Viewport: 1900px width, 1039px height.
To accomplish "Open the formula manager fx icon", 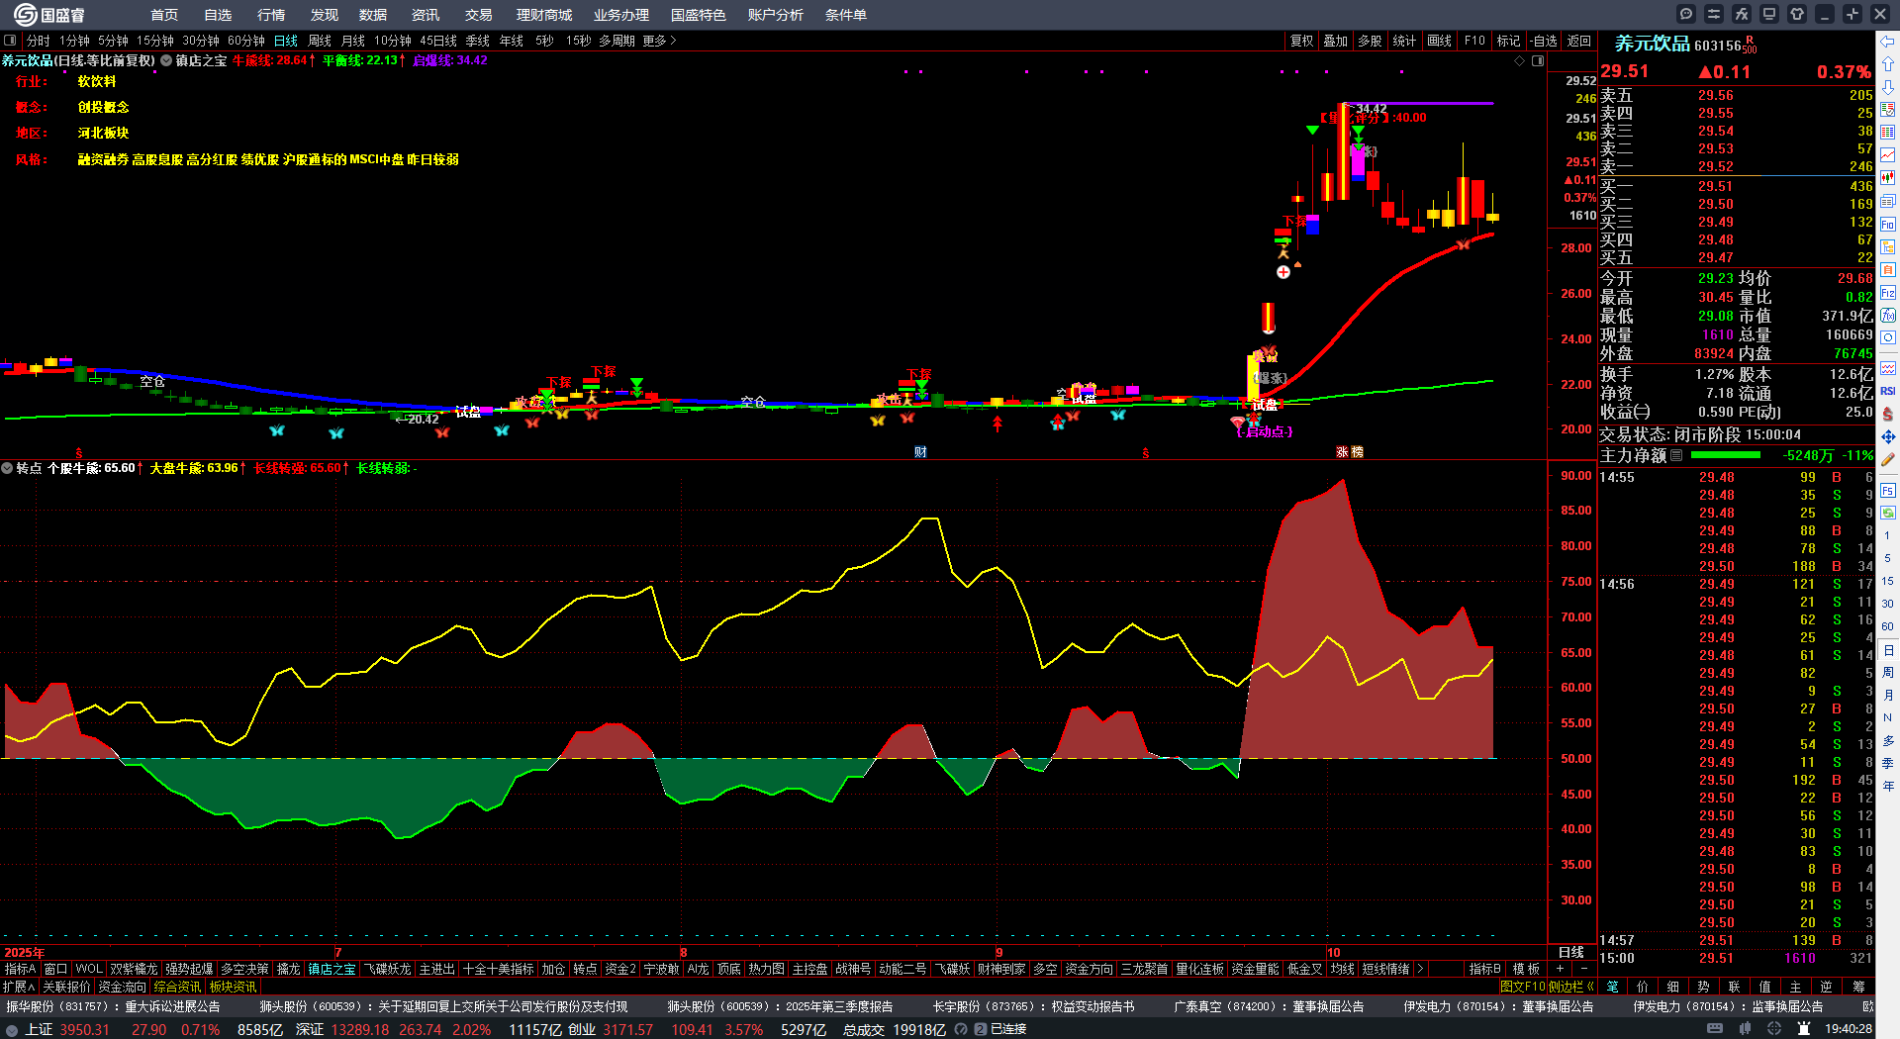I will pyautogui.click(x=1742, y=14).
